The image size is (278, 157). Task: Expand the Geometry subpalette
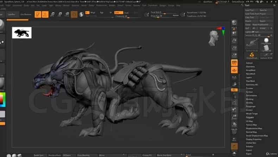pyautogui.click(x=250, y=67)
